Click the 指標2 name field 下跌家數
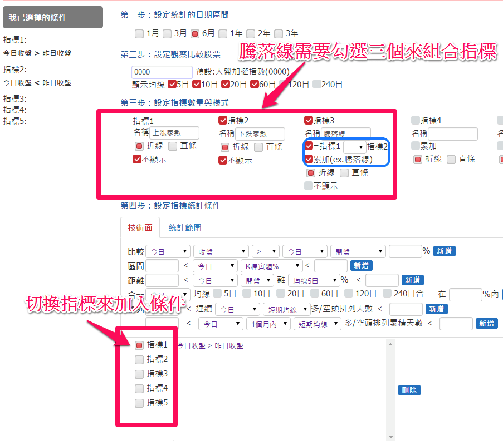503x441 pixels. 260,133
